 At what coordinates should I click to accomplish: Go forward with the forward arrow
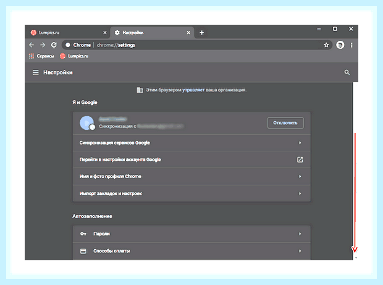click(x=43, y=45)
